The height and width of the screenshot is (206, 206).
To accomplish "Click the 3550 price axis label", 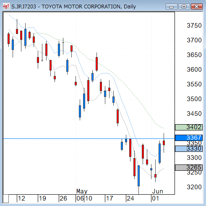I will (x=194, y=84).
